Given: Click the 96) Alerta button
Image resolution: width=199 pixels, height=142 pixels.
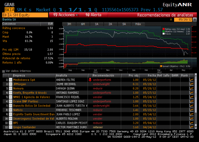Looking at the screenshot, I should tap(93, 15).
